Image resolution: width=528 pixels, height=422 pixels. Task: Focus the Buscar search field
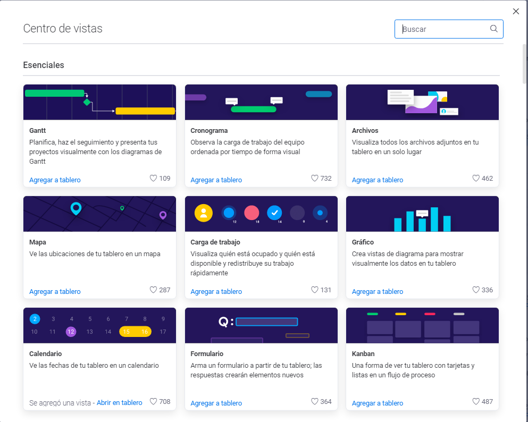coord(444,29)
